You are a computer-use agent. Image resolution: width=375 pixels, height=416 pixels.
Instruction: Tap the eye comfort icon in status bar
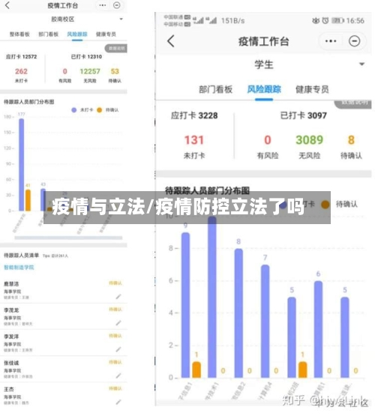[x=316, y=20]
